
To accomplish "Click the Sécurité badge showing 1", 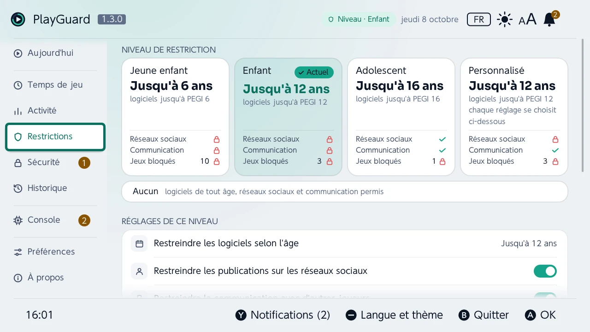I will coord(84,163).
